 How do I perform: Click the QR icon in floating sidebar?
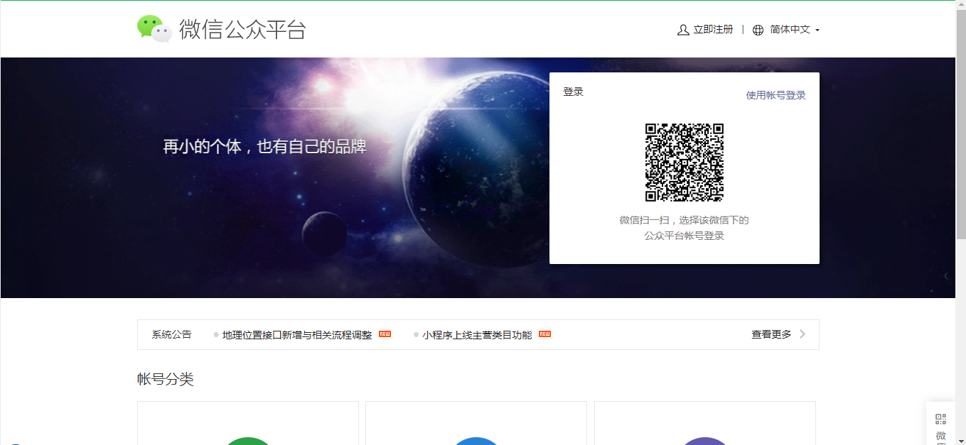point(941,419)
